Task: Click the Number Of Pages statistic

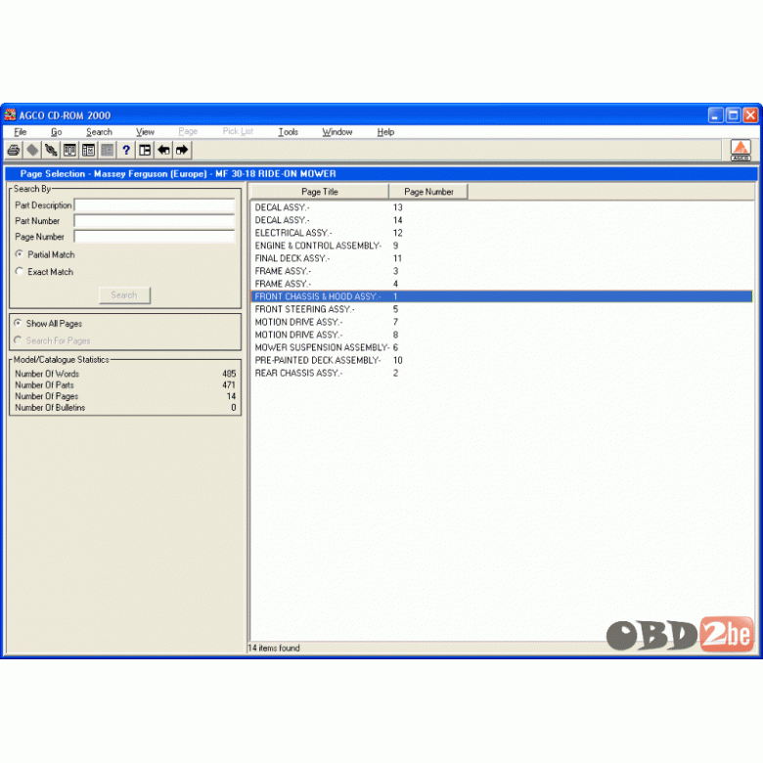Action: [125, 396]
